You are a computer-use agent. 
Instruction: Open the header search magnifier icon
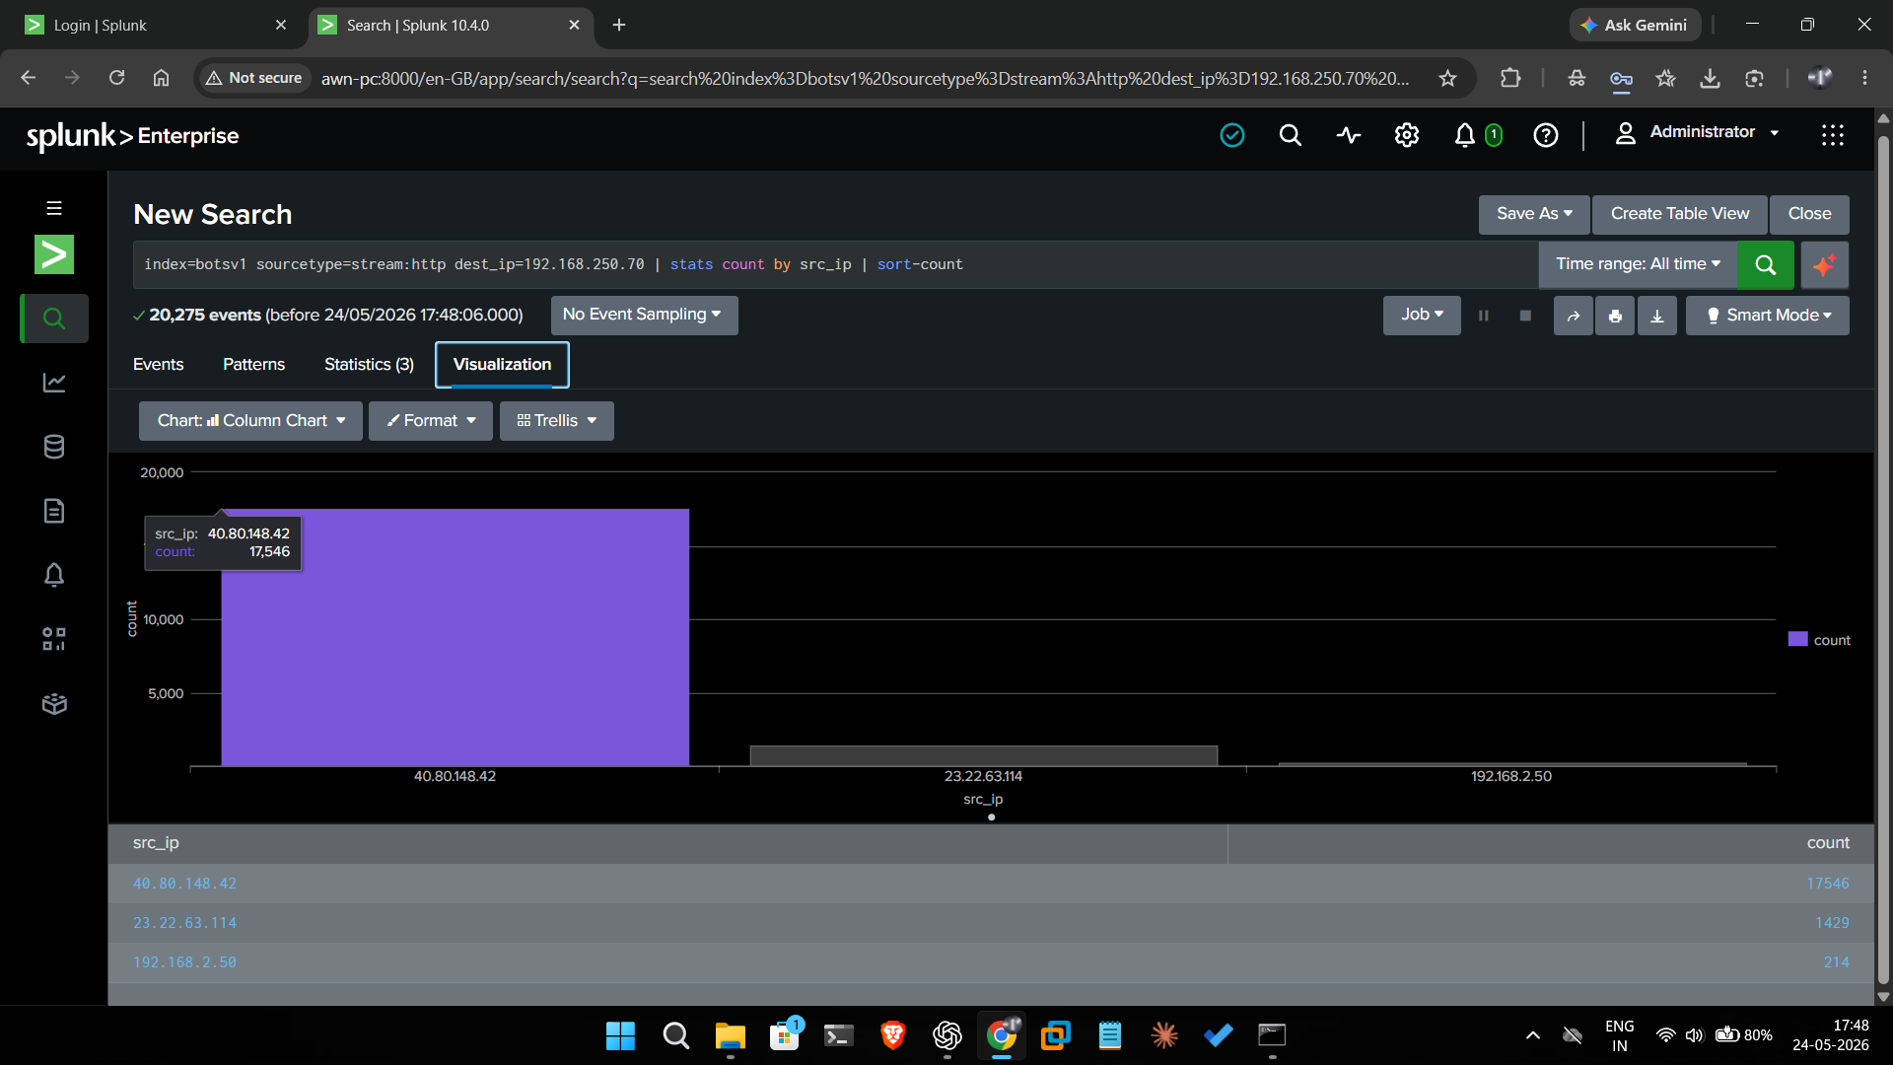pos(1290,135)
